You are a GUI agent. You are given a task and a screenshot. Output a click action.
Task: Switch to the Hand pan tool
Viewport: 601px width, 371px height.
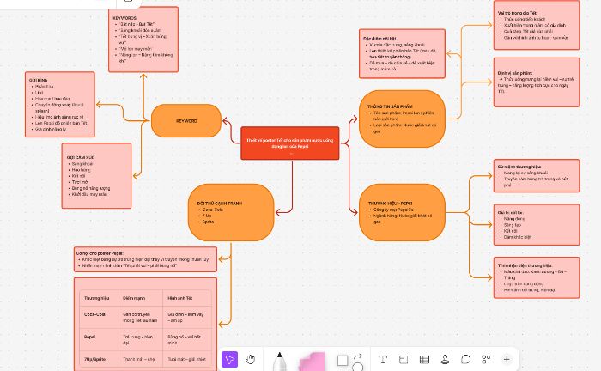[251, 360]
